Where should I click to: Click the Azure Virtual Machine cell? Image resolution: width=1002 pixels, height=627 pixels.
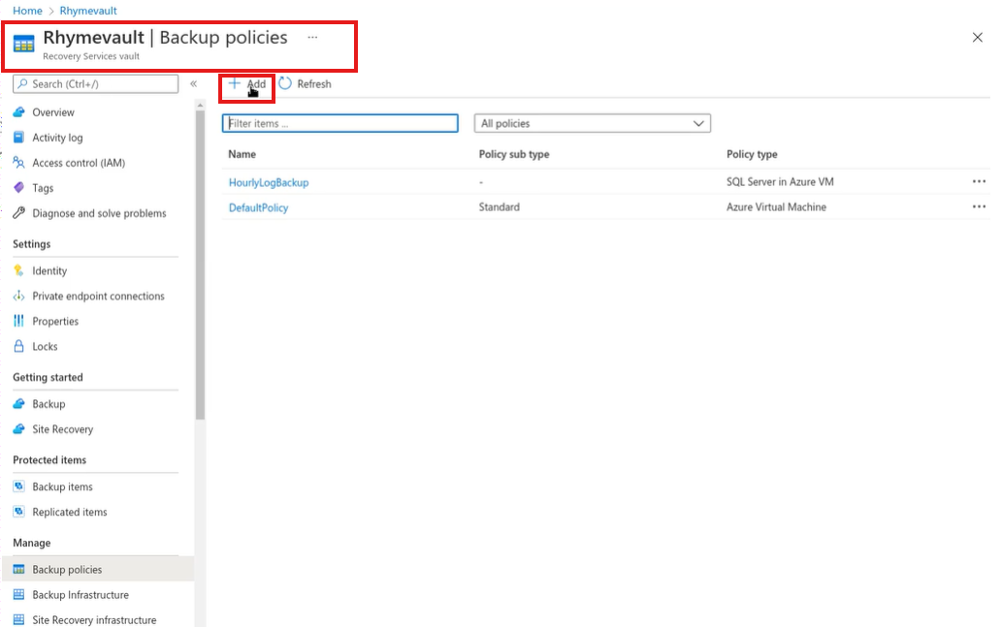click(776, 206)
